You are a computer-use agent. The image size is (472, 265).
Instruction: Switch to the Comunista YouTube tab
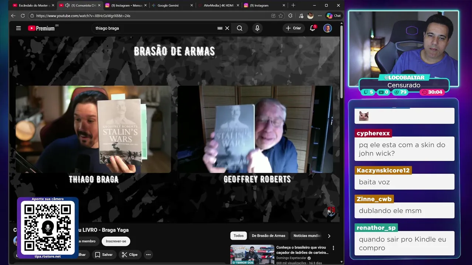(79, 6)
